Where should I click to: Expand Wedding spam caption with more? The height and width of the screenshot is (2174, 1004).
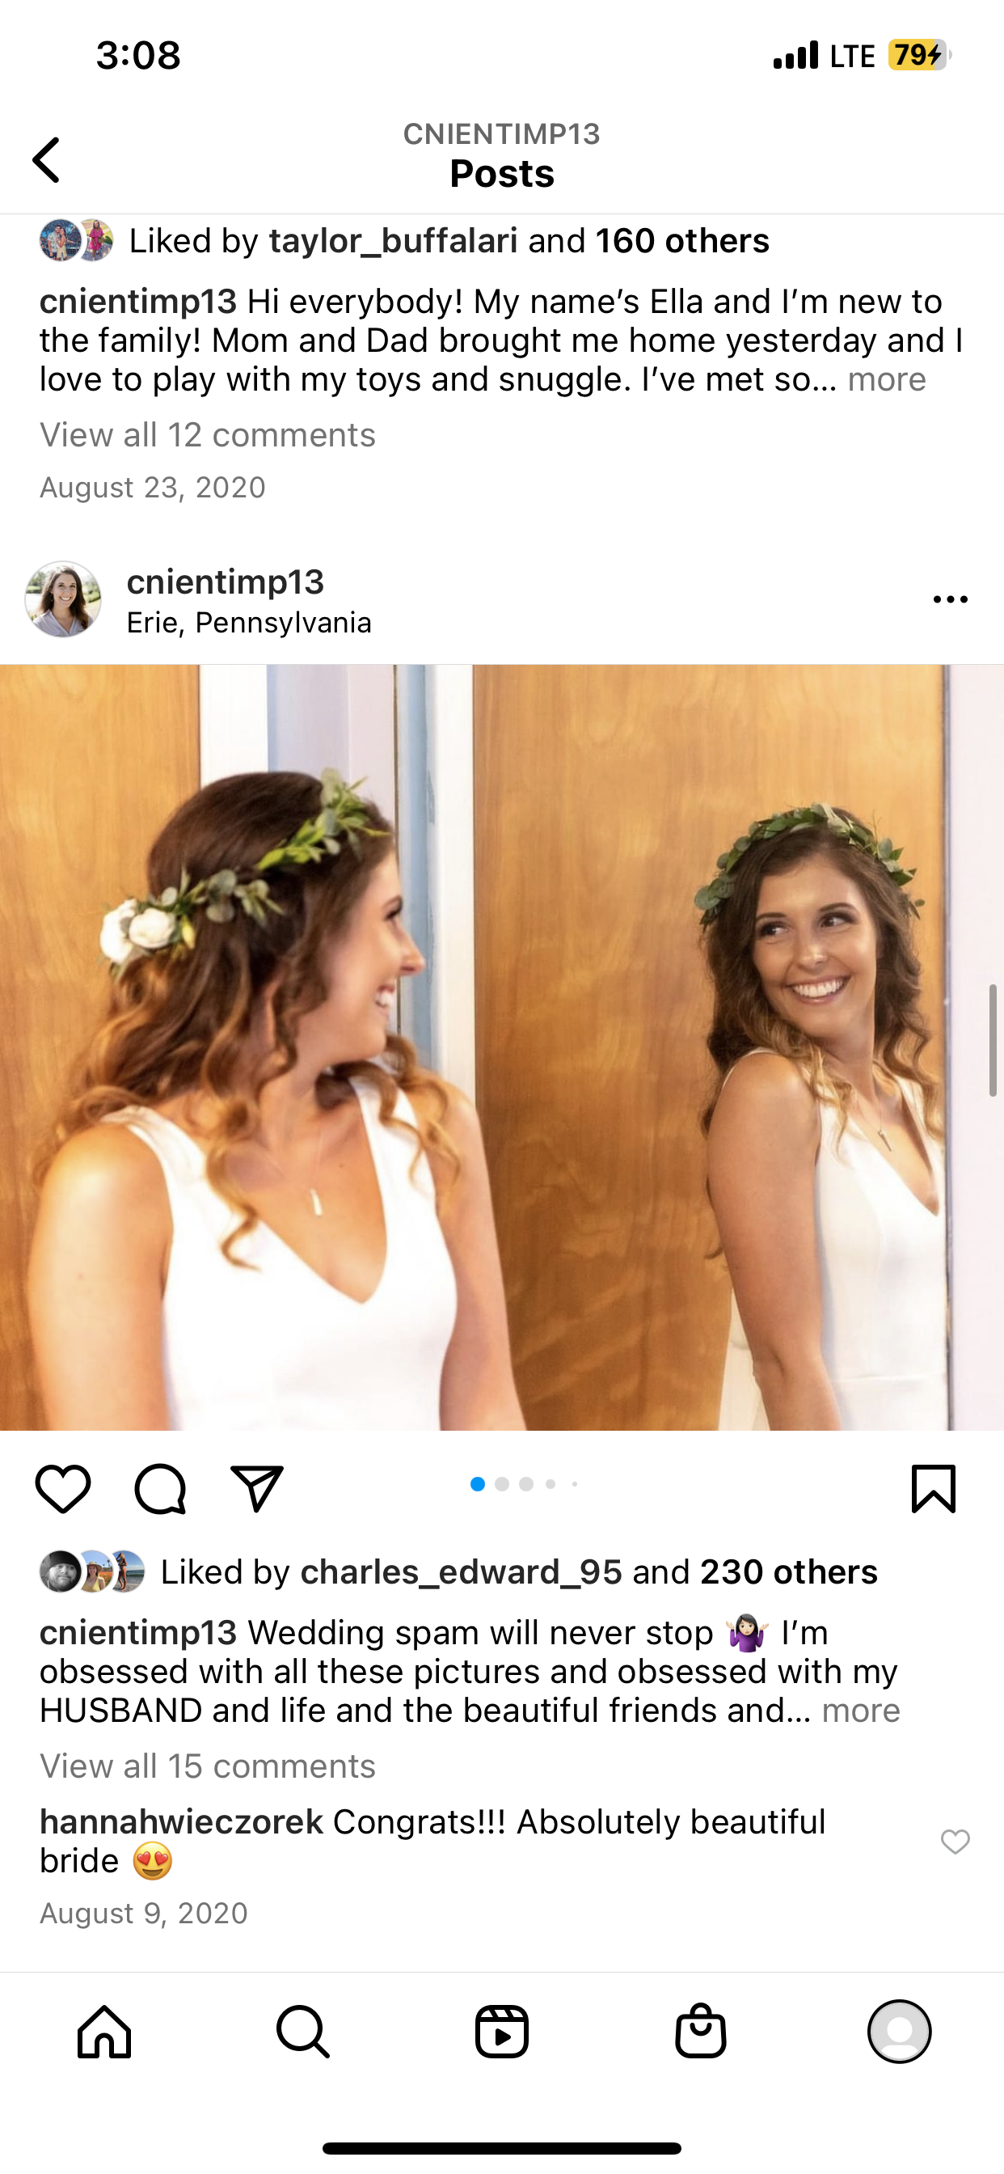[861, 1711]
